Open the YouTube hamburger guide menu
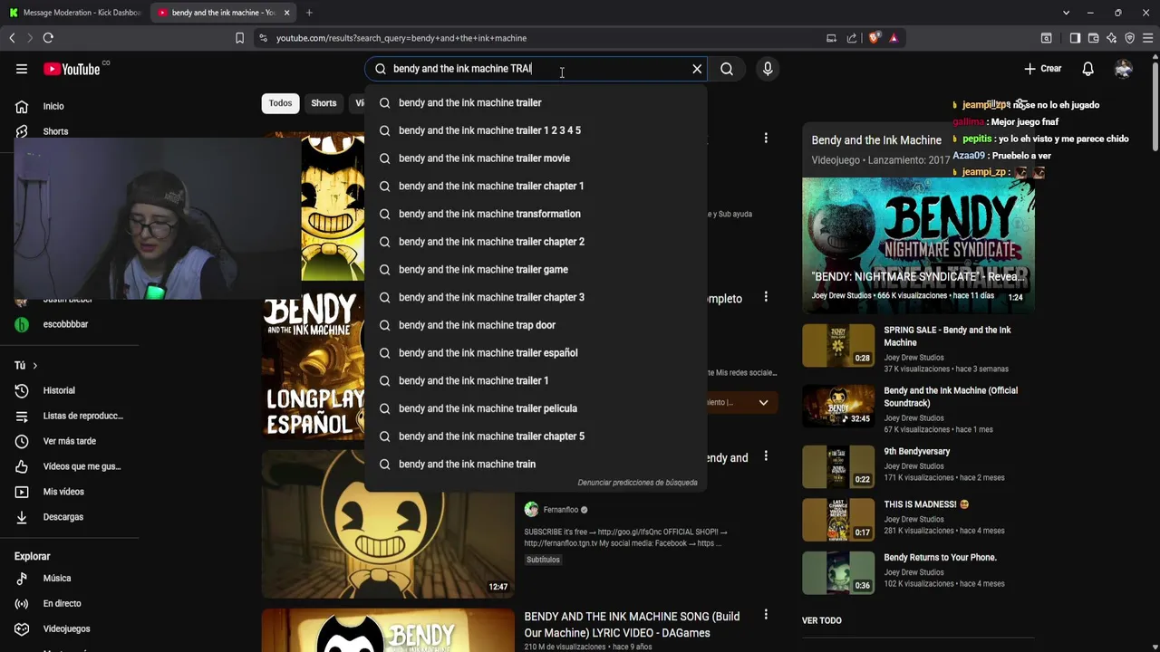This screenshot has width=1160, height=652. pos(22,69)
